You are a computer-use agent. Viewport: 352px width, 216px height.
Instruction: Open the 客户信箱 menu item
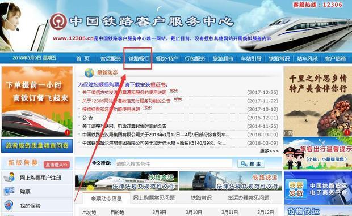(336, 59)
